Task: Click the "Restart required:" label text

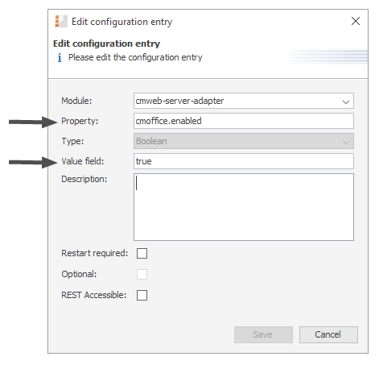Action: click(x=95, y=253)
